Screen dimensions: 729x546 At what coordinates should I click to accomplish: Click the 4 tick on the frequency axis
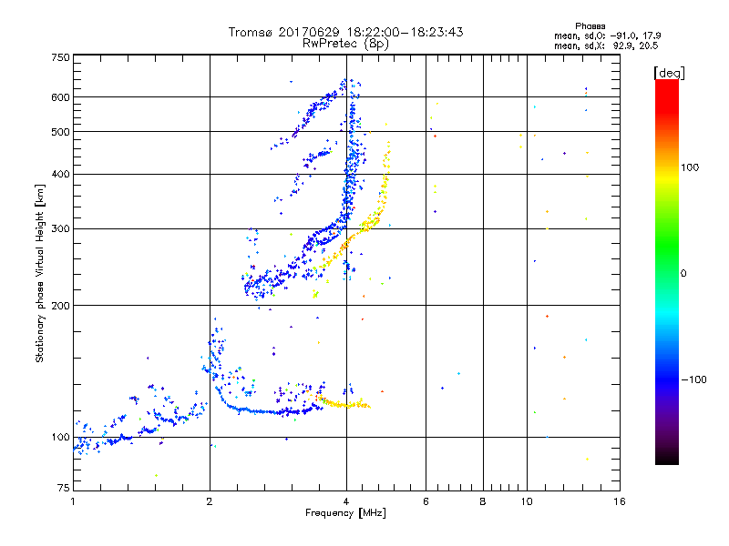[x=346, y=501]
